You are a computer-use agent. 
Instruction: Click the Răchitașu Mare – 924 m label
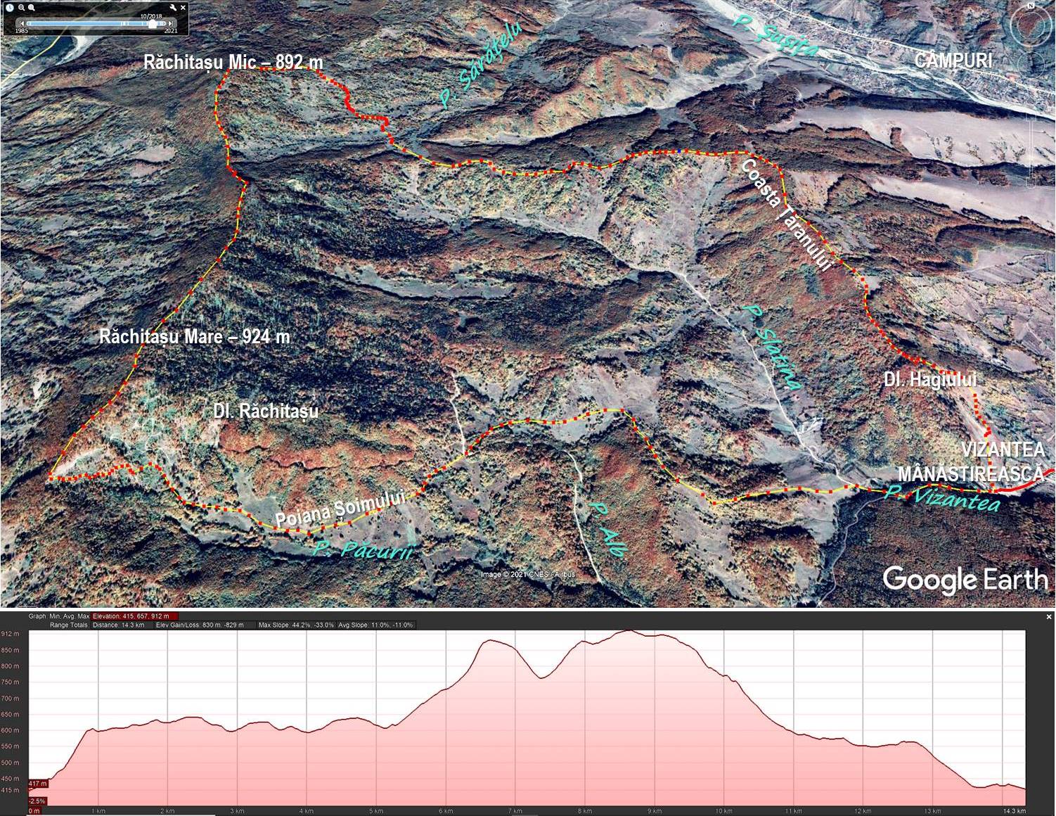(x=194, y=337)
